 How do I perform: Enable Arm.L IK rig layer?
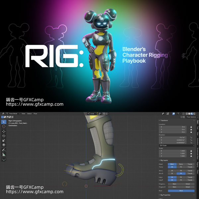point(172,171)
